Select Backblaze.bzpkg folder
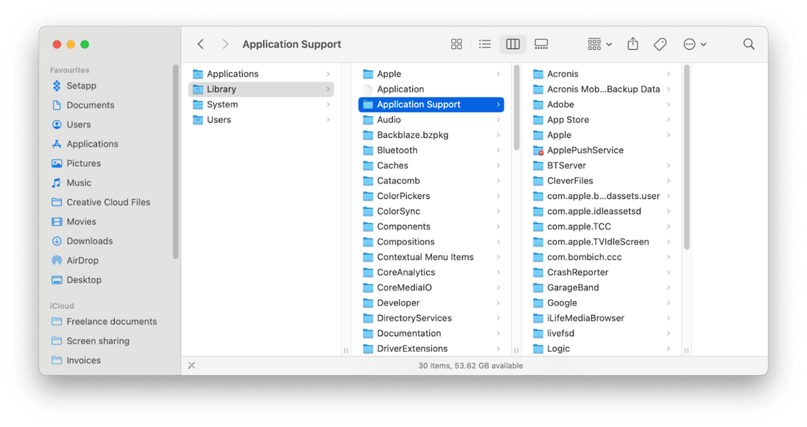Image resolution: width=807 pixels, height=427 pixels. click(x=431, y=135)
